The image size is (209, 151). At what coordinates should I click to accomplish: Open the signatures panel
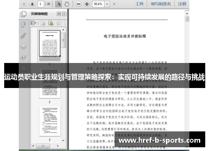click(x=23, y=58)
